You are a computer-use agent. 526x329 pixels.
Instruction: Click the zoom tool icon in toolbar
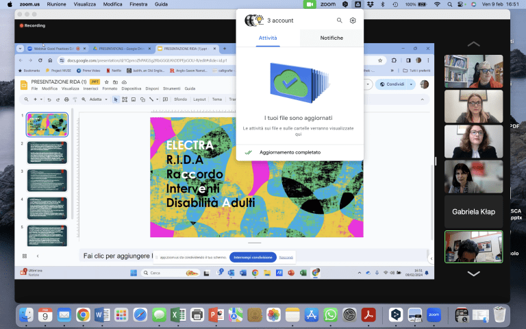click(x=84, y=99)
